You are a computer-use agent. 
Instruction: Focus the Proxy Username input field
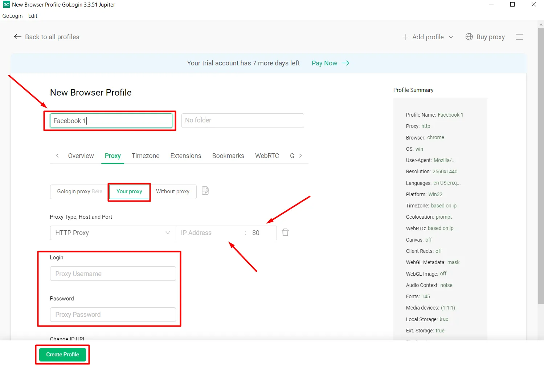pyautogui.click(x=113, y=274)
